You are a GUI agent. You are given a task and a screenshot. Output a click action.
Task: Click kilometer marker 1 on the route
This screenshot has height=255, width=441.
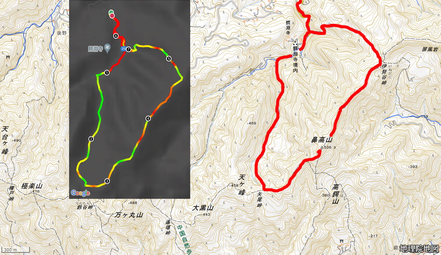[x=107, y=73]
